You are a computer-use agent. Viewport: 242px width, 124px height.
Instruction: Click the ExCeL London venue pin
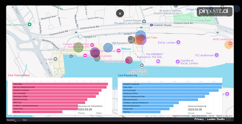[178, 42]
